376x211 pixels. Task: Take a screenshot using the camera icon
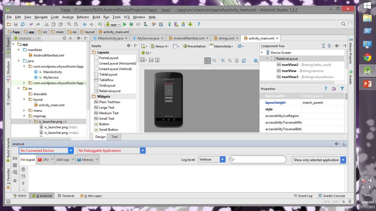tap(15, 158)
